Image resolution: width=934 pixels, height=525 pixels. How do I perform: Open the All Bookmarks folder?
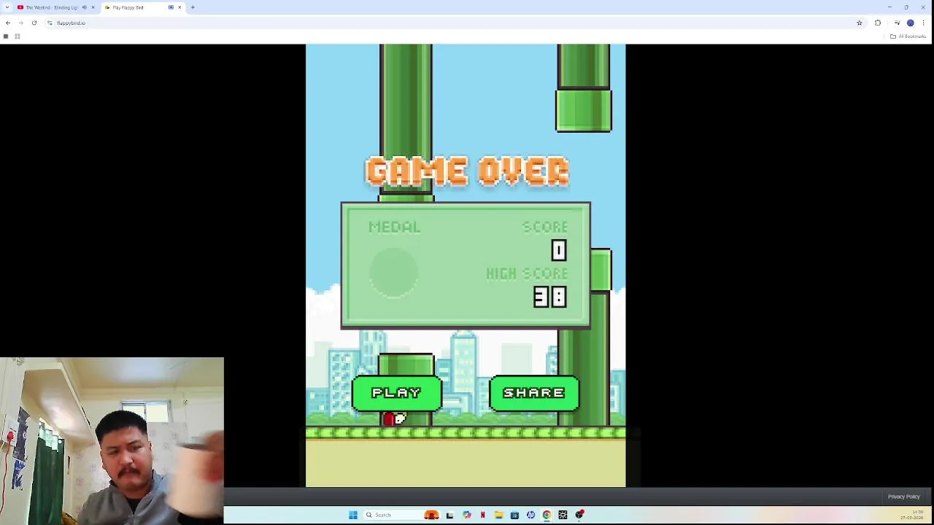(907, 36)
